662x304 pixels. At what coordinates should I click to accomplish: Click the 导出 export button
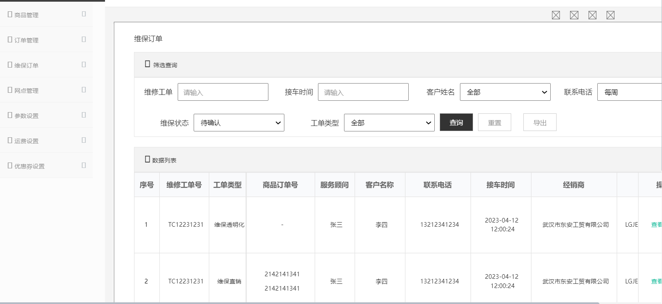540,122
